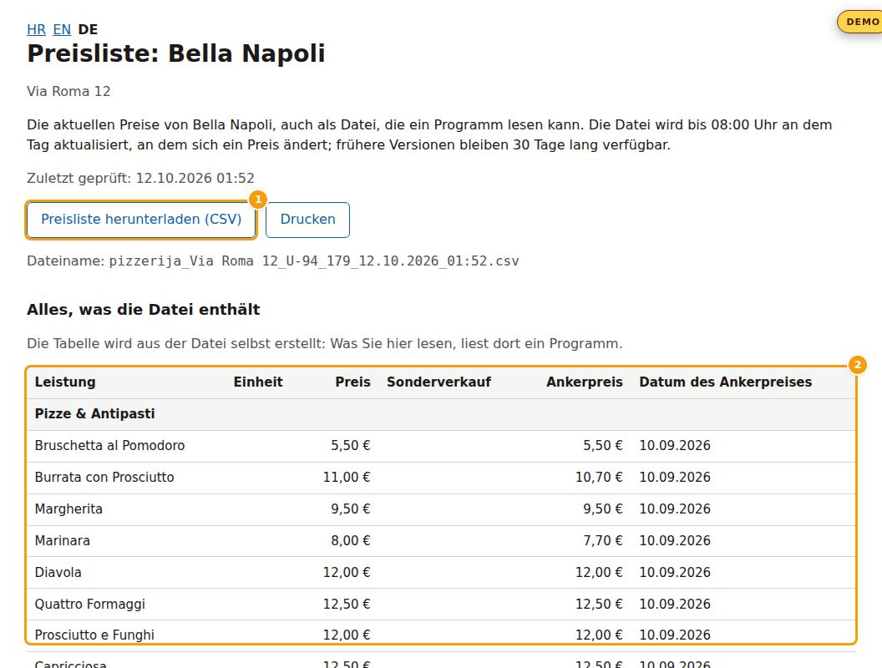Click the "Zuletzt geprüft: 12.10.2026 01:52" line
This screenshot has width=882, height=668.
(x=140, y=178)
